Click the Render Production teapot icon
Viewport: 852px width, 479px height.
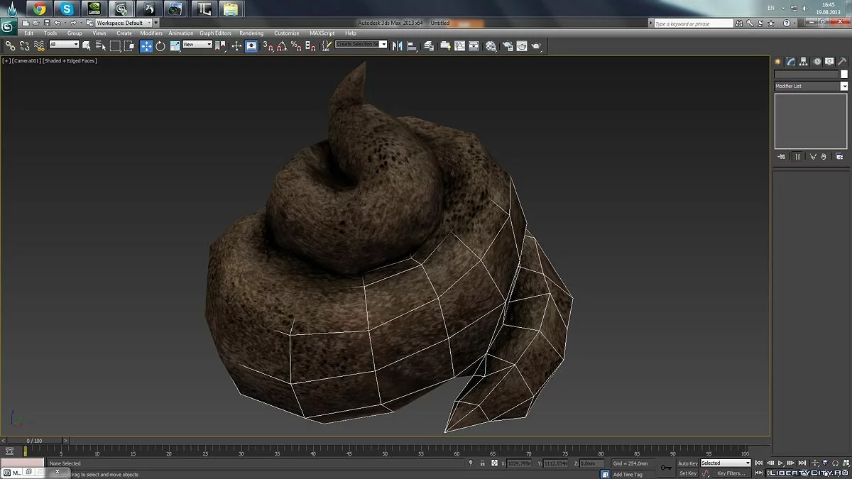click(x=537, y=45)
